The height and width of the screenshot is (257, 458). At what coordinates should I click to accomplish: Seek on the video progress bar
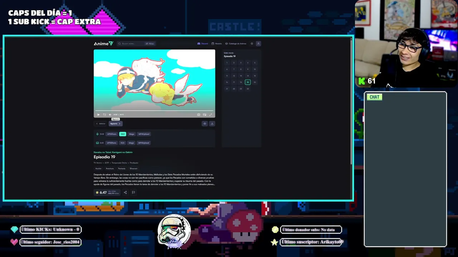pos(154,111)
